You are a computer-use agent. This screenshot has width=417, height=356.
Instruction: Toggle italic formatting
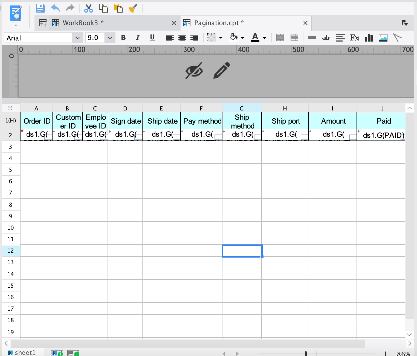138,38
